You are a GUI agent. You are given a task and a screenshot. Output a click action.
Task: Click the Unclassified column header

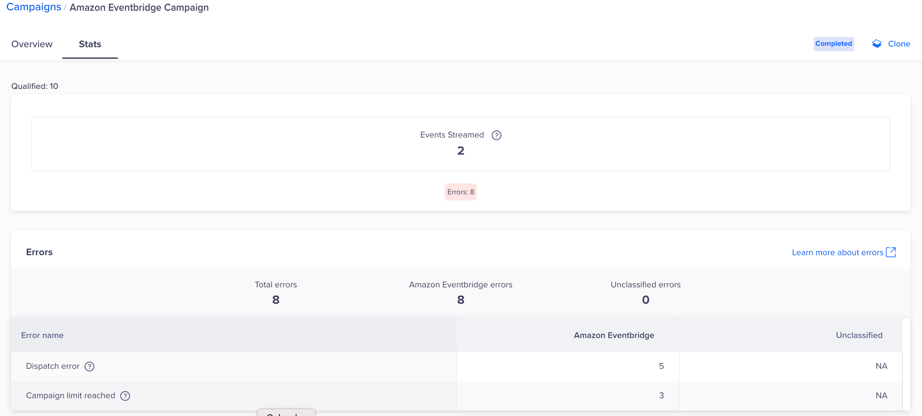(x=859, y=335)
